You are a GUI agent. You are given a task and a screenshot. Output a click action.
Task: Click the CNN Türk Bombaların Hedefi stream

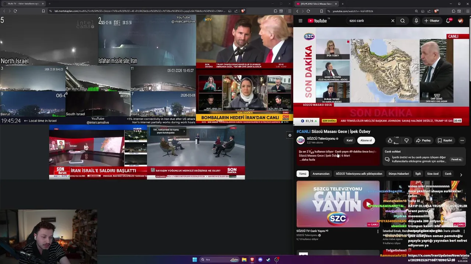[x=245, y=97]
